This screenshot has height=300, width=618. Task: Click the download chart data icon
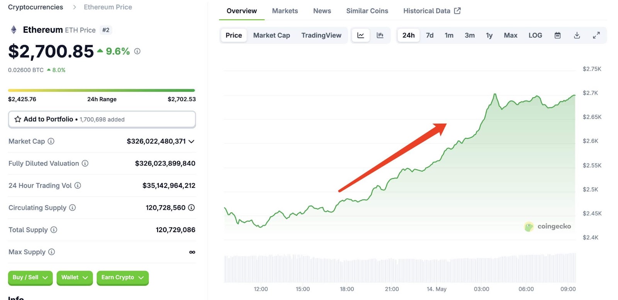577,35
